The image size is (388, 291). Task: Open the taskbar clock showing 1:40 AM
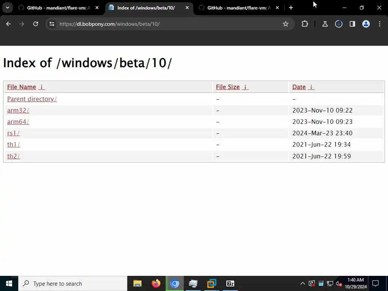coord(355,283)
